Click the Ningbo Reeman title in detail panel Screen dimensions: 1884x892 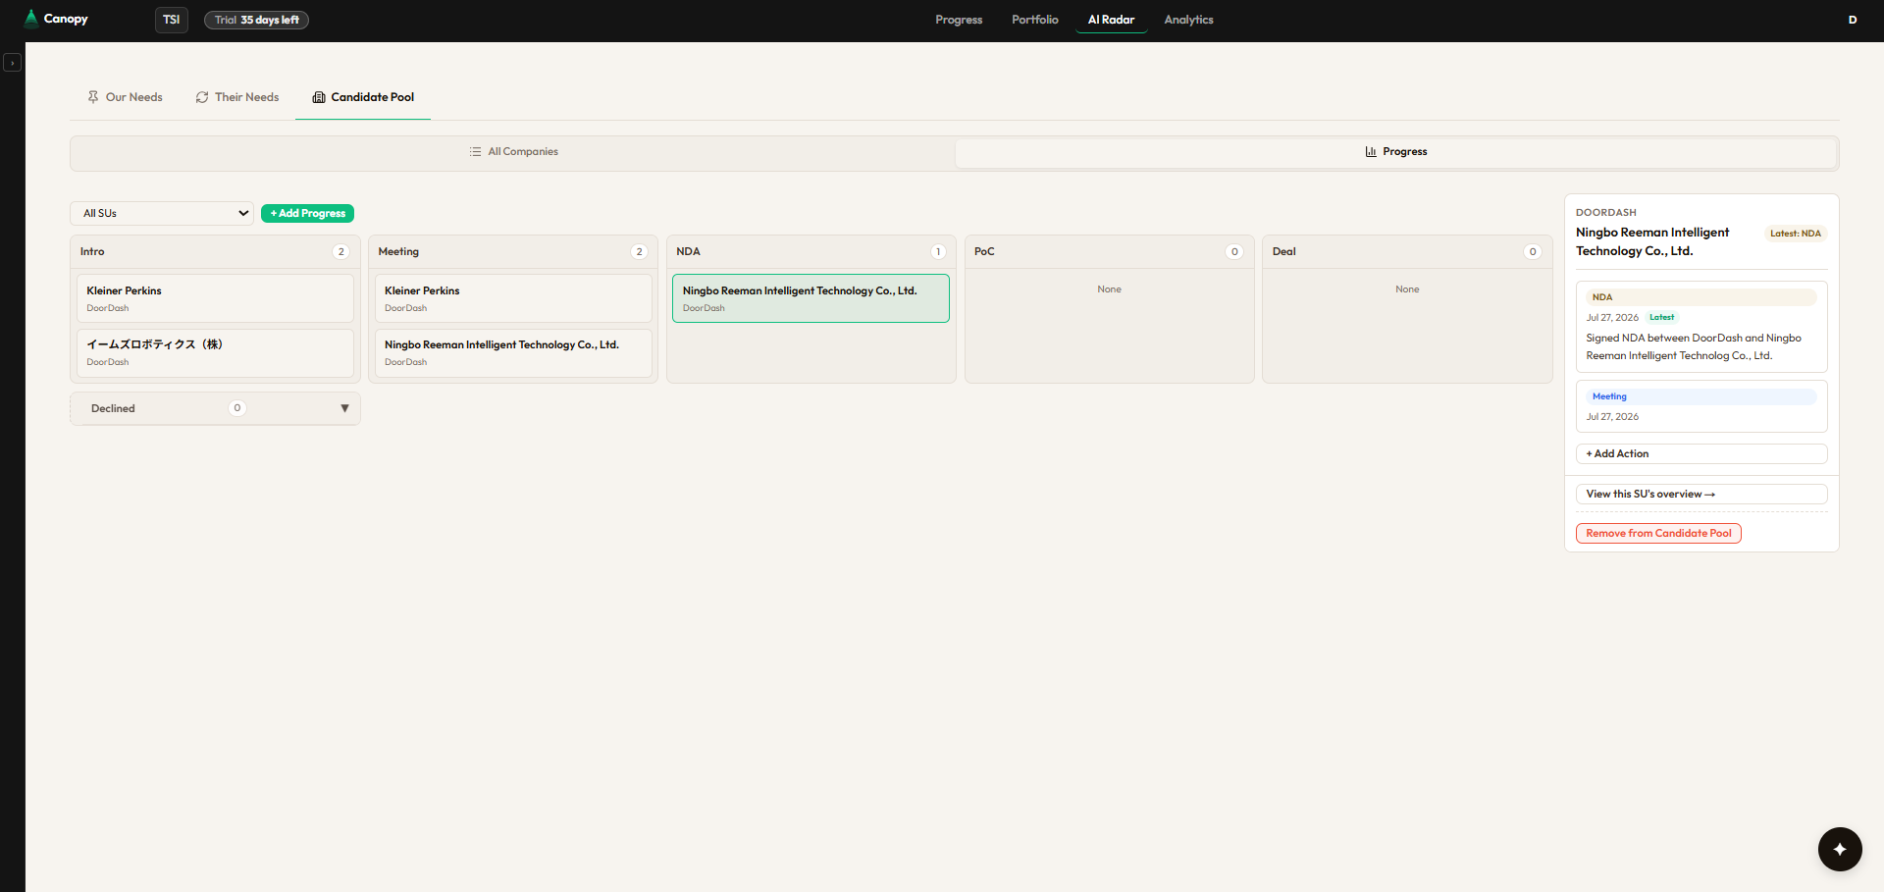point(1653,241)
